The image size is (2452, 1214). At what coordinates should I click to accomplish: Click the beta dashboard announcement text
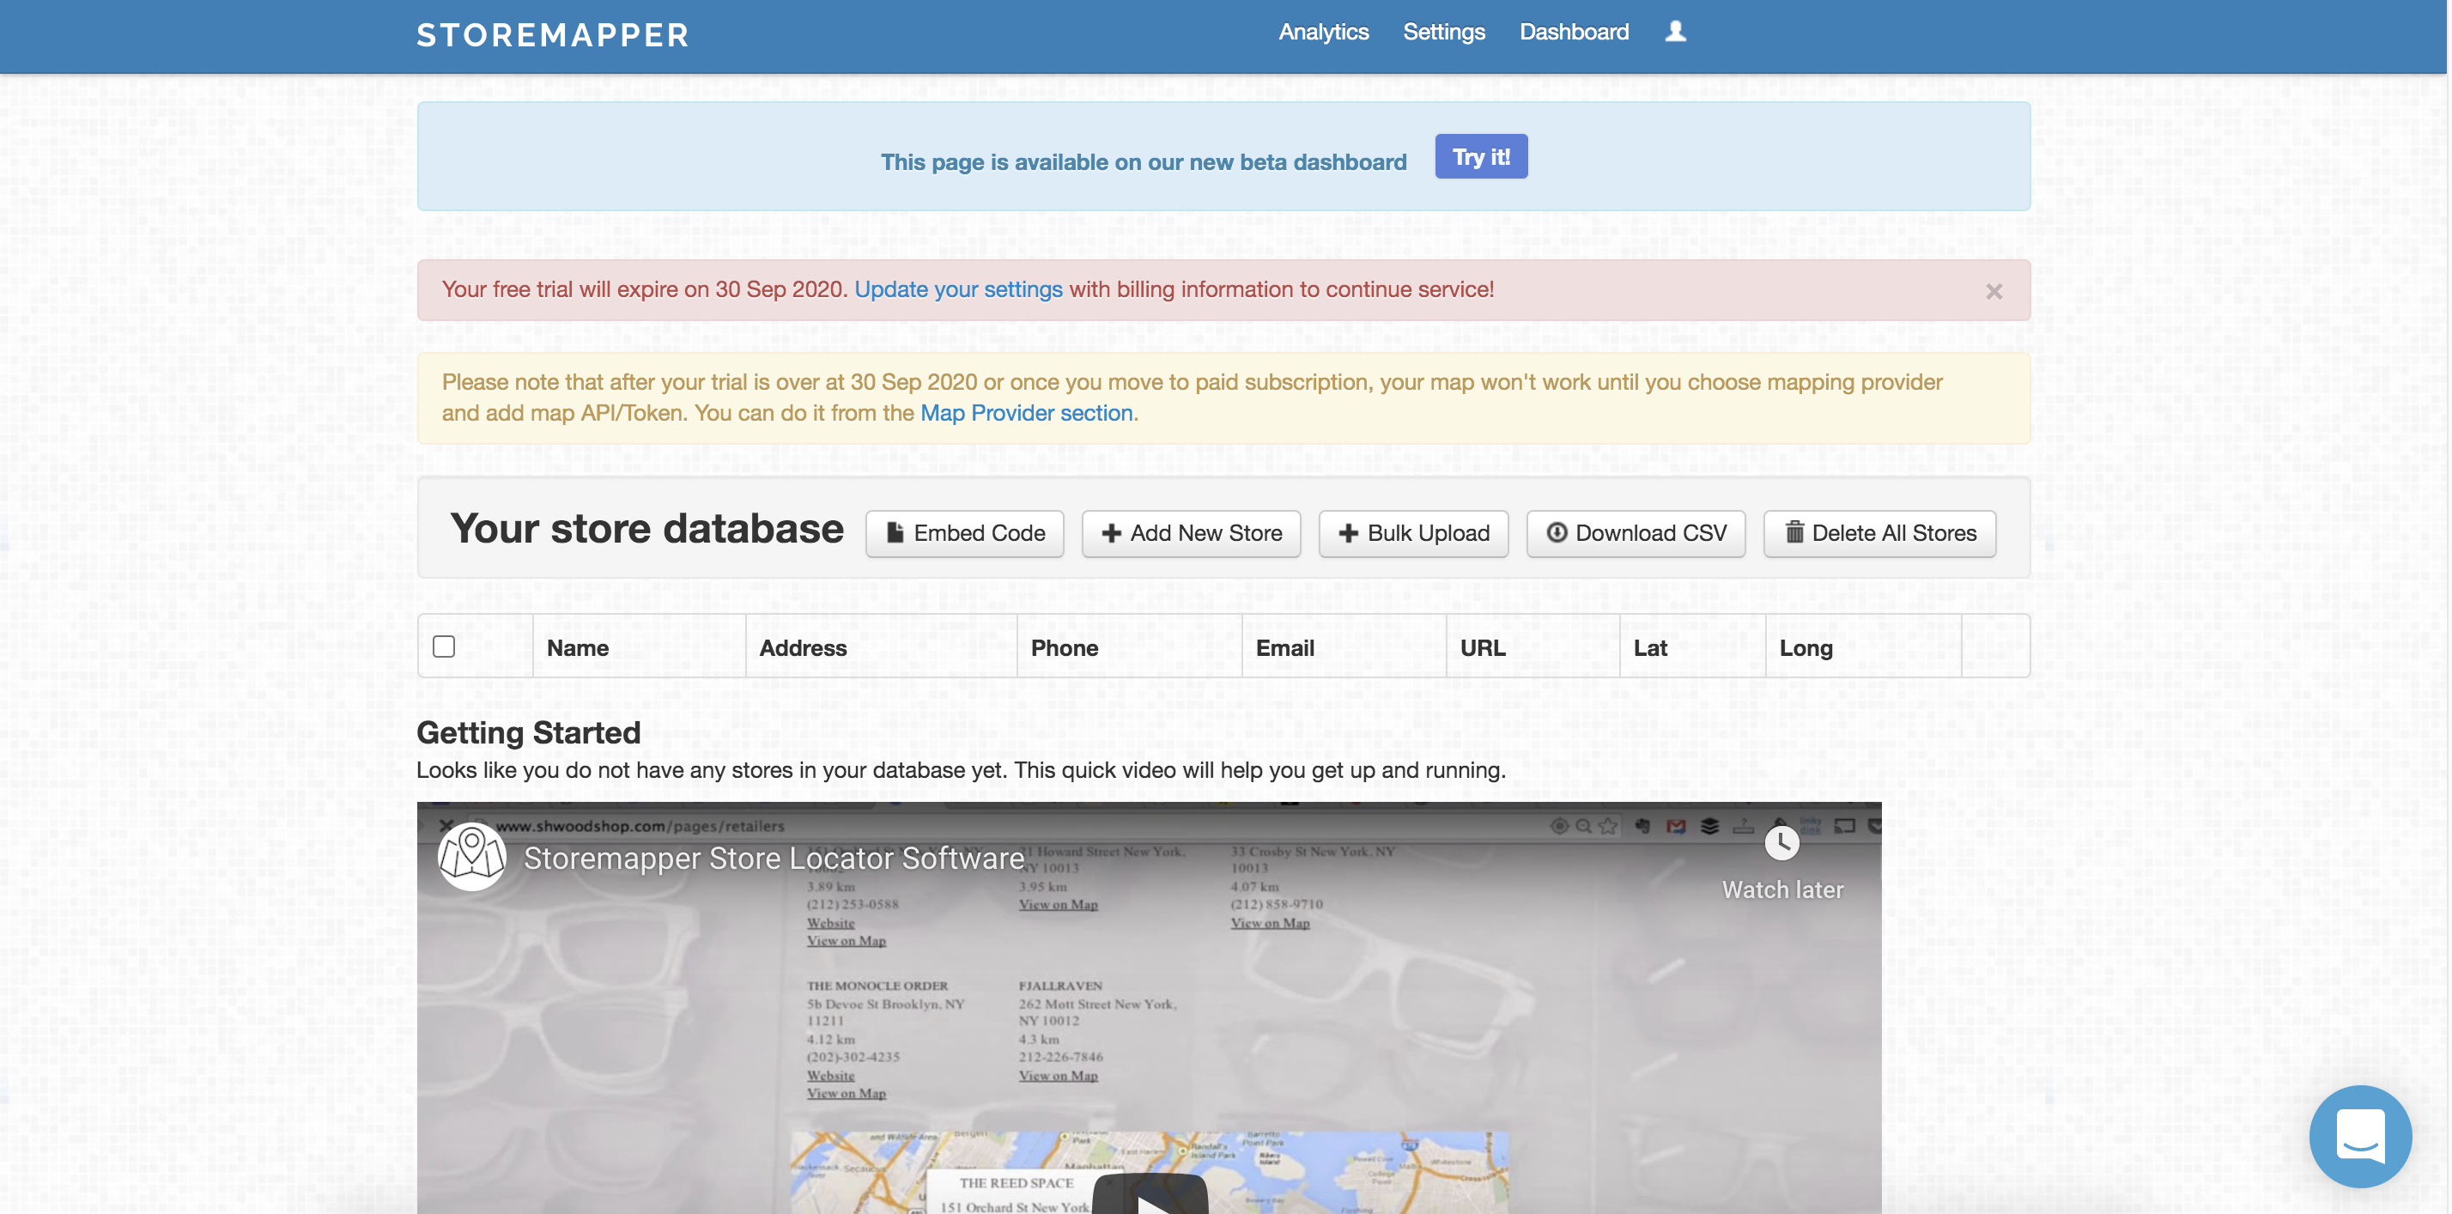click(1144, 162)
